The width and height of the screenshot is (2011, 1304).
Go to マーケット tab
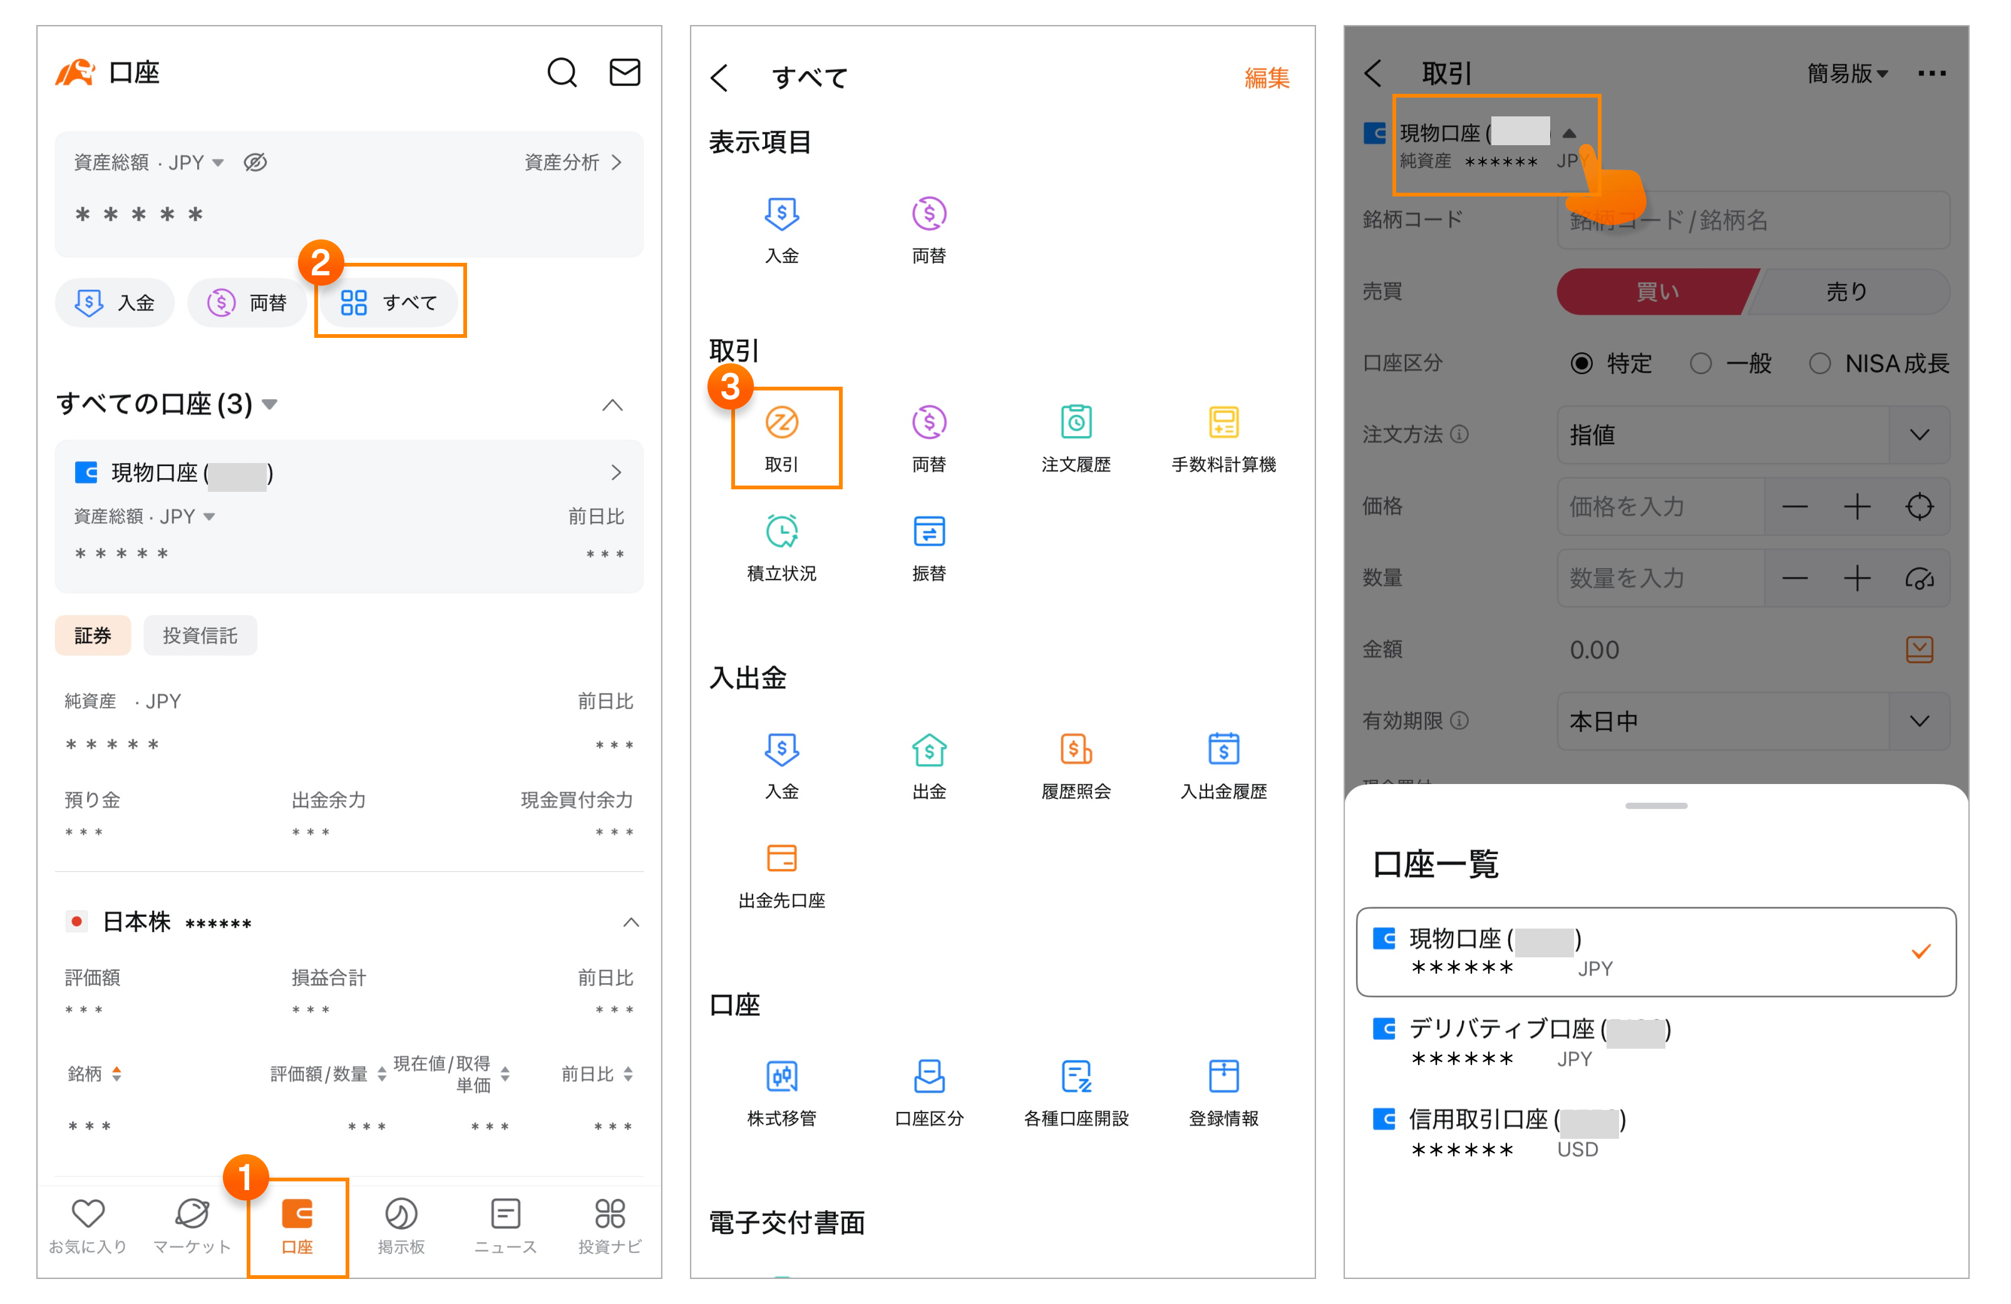pos(192,1226)
